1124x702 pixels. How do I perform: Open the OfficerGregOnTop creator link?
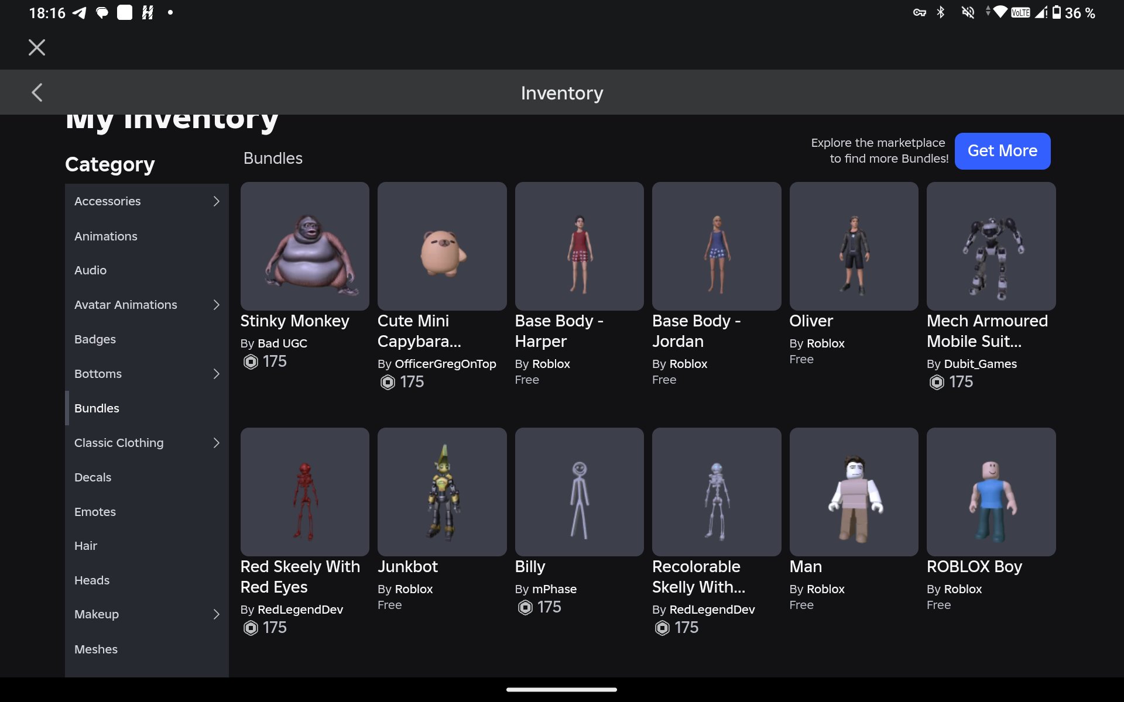pyautogui.click(x=446, y=364)
